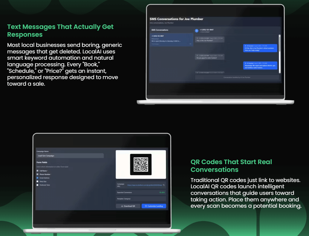Click the SMS chat vertical scrollbar
The width and height of the screenshot is (309, 236).
pos(279,54)
